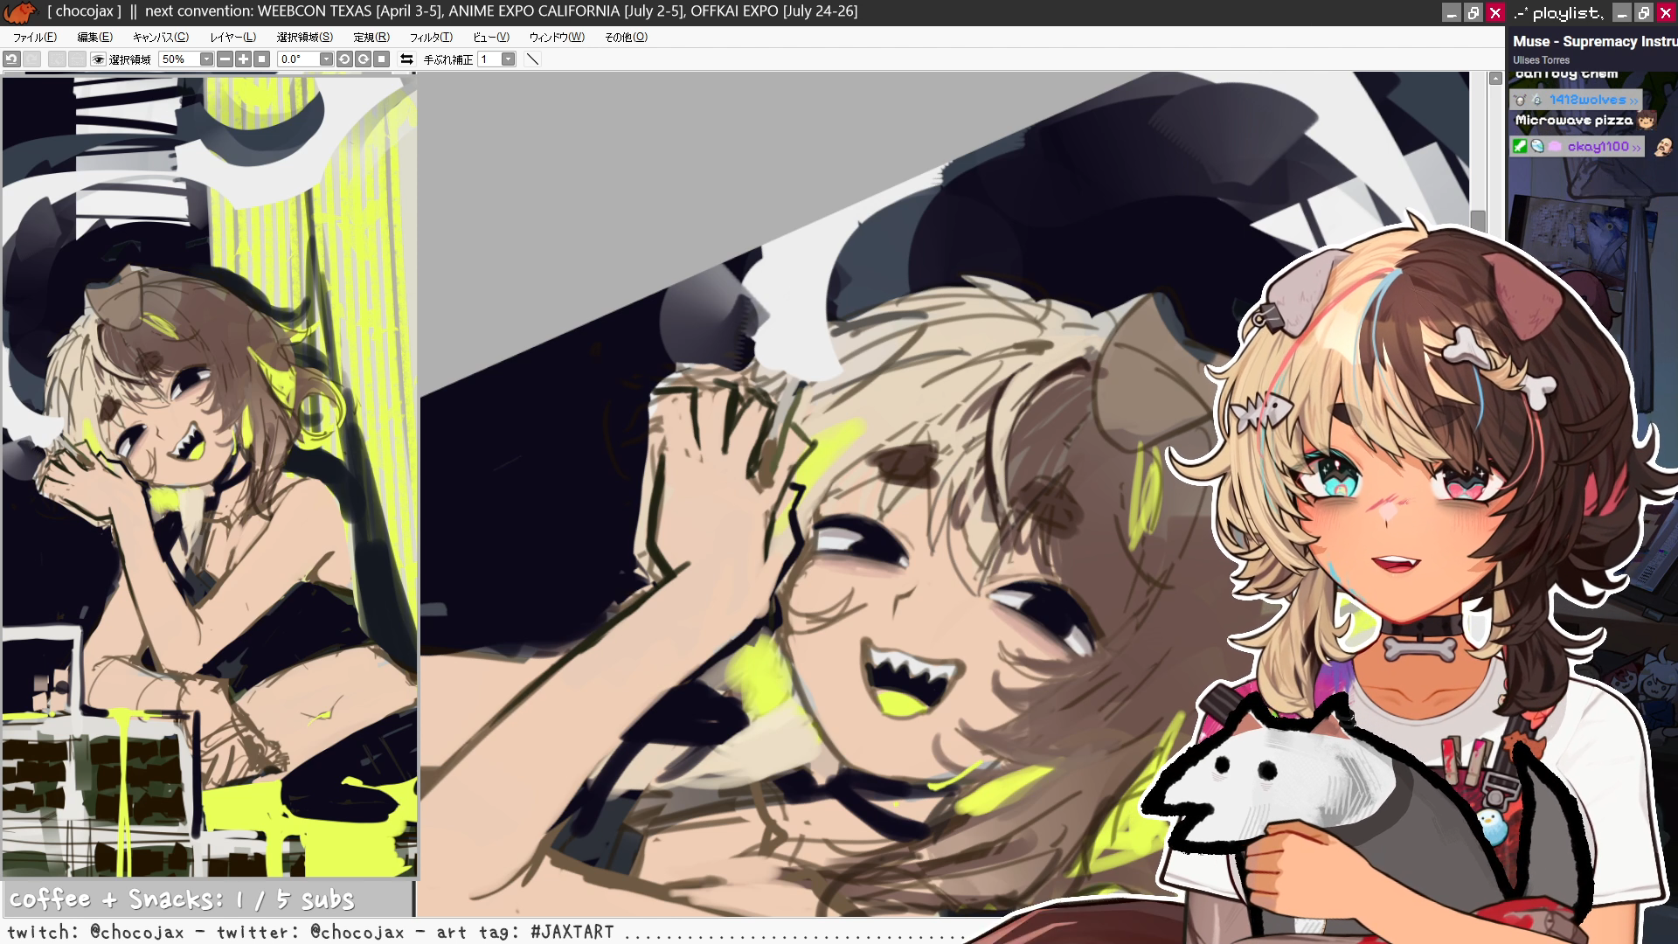Rotate canvas counterclockwise button

(344, 59)
